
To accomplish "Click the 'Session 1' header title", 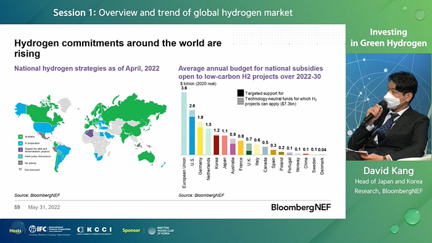I will (x=173, y=13).
